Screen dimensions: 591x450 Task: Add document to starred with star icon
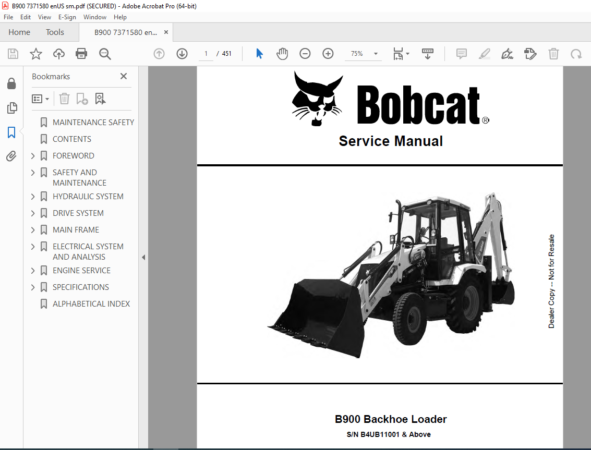coord(36,54)
